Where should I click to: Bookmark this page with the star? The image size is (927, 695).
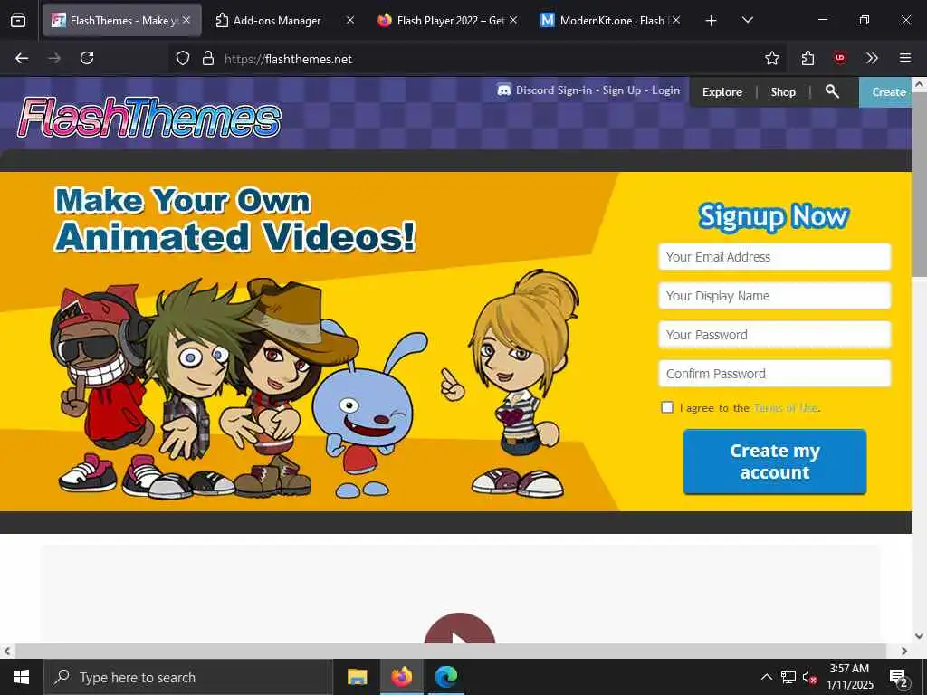tap(772, 58)
